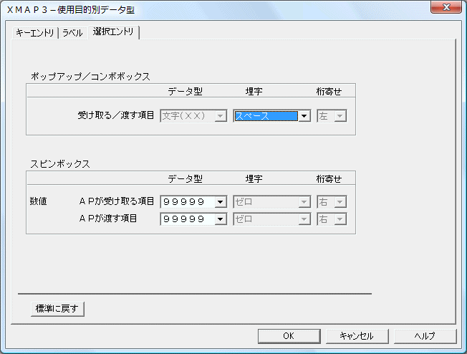Click the スピンボックス group title
This screenshot has height=354, width=467.
(x=60, y=164)
